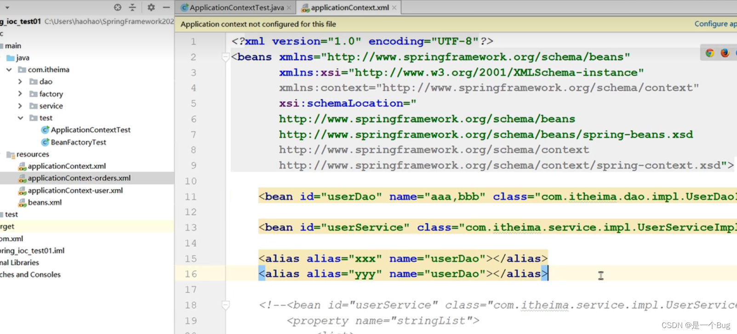Viewport: 737px width, 334px height.
Task: Switch to ApplicationContextTest.java tab
Action: pos(236,7)
